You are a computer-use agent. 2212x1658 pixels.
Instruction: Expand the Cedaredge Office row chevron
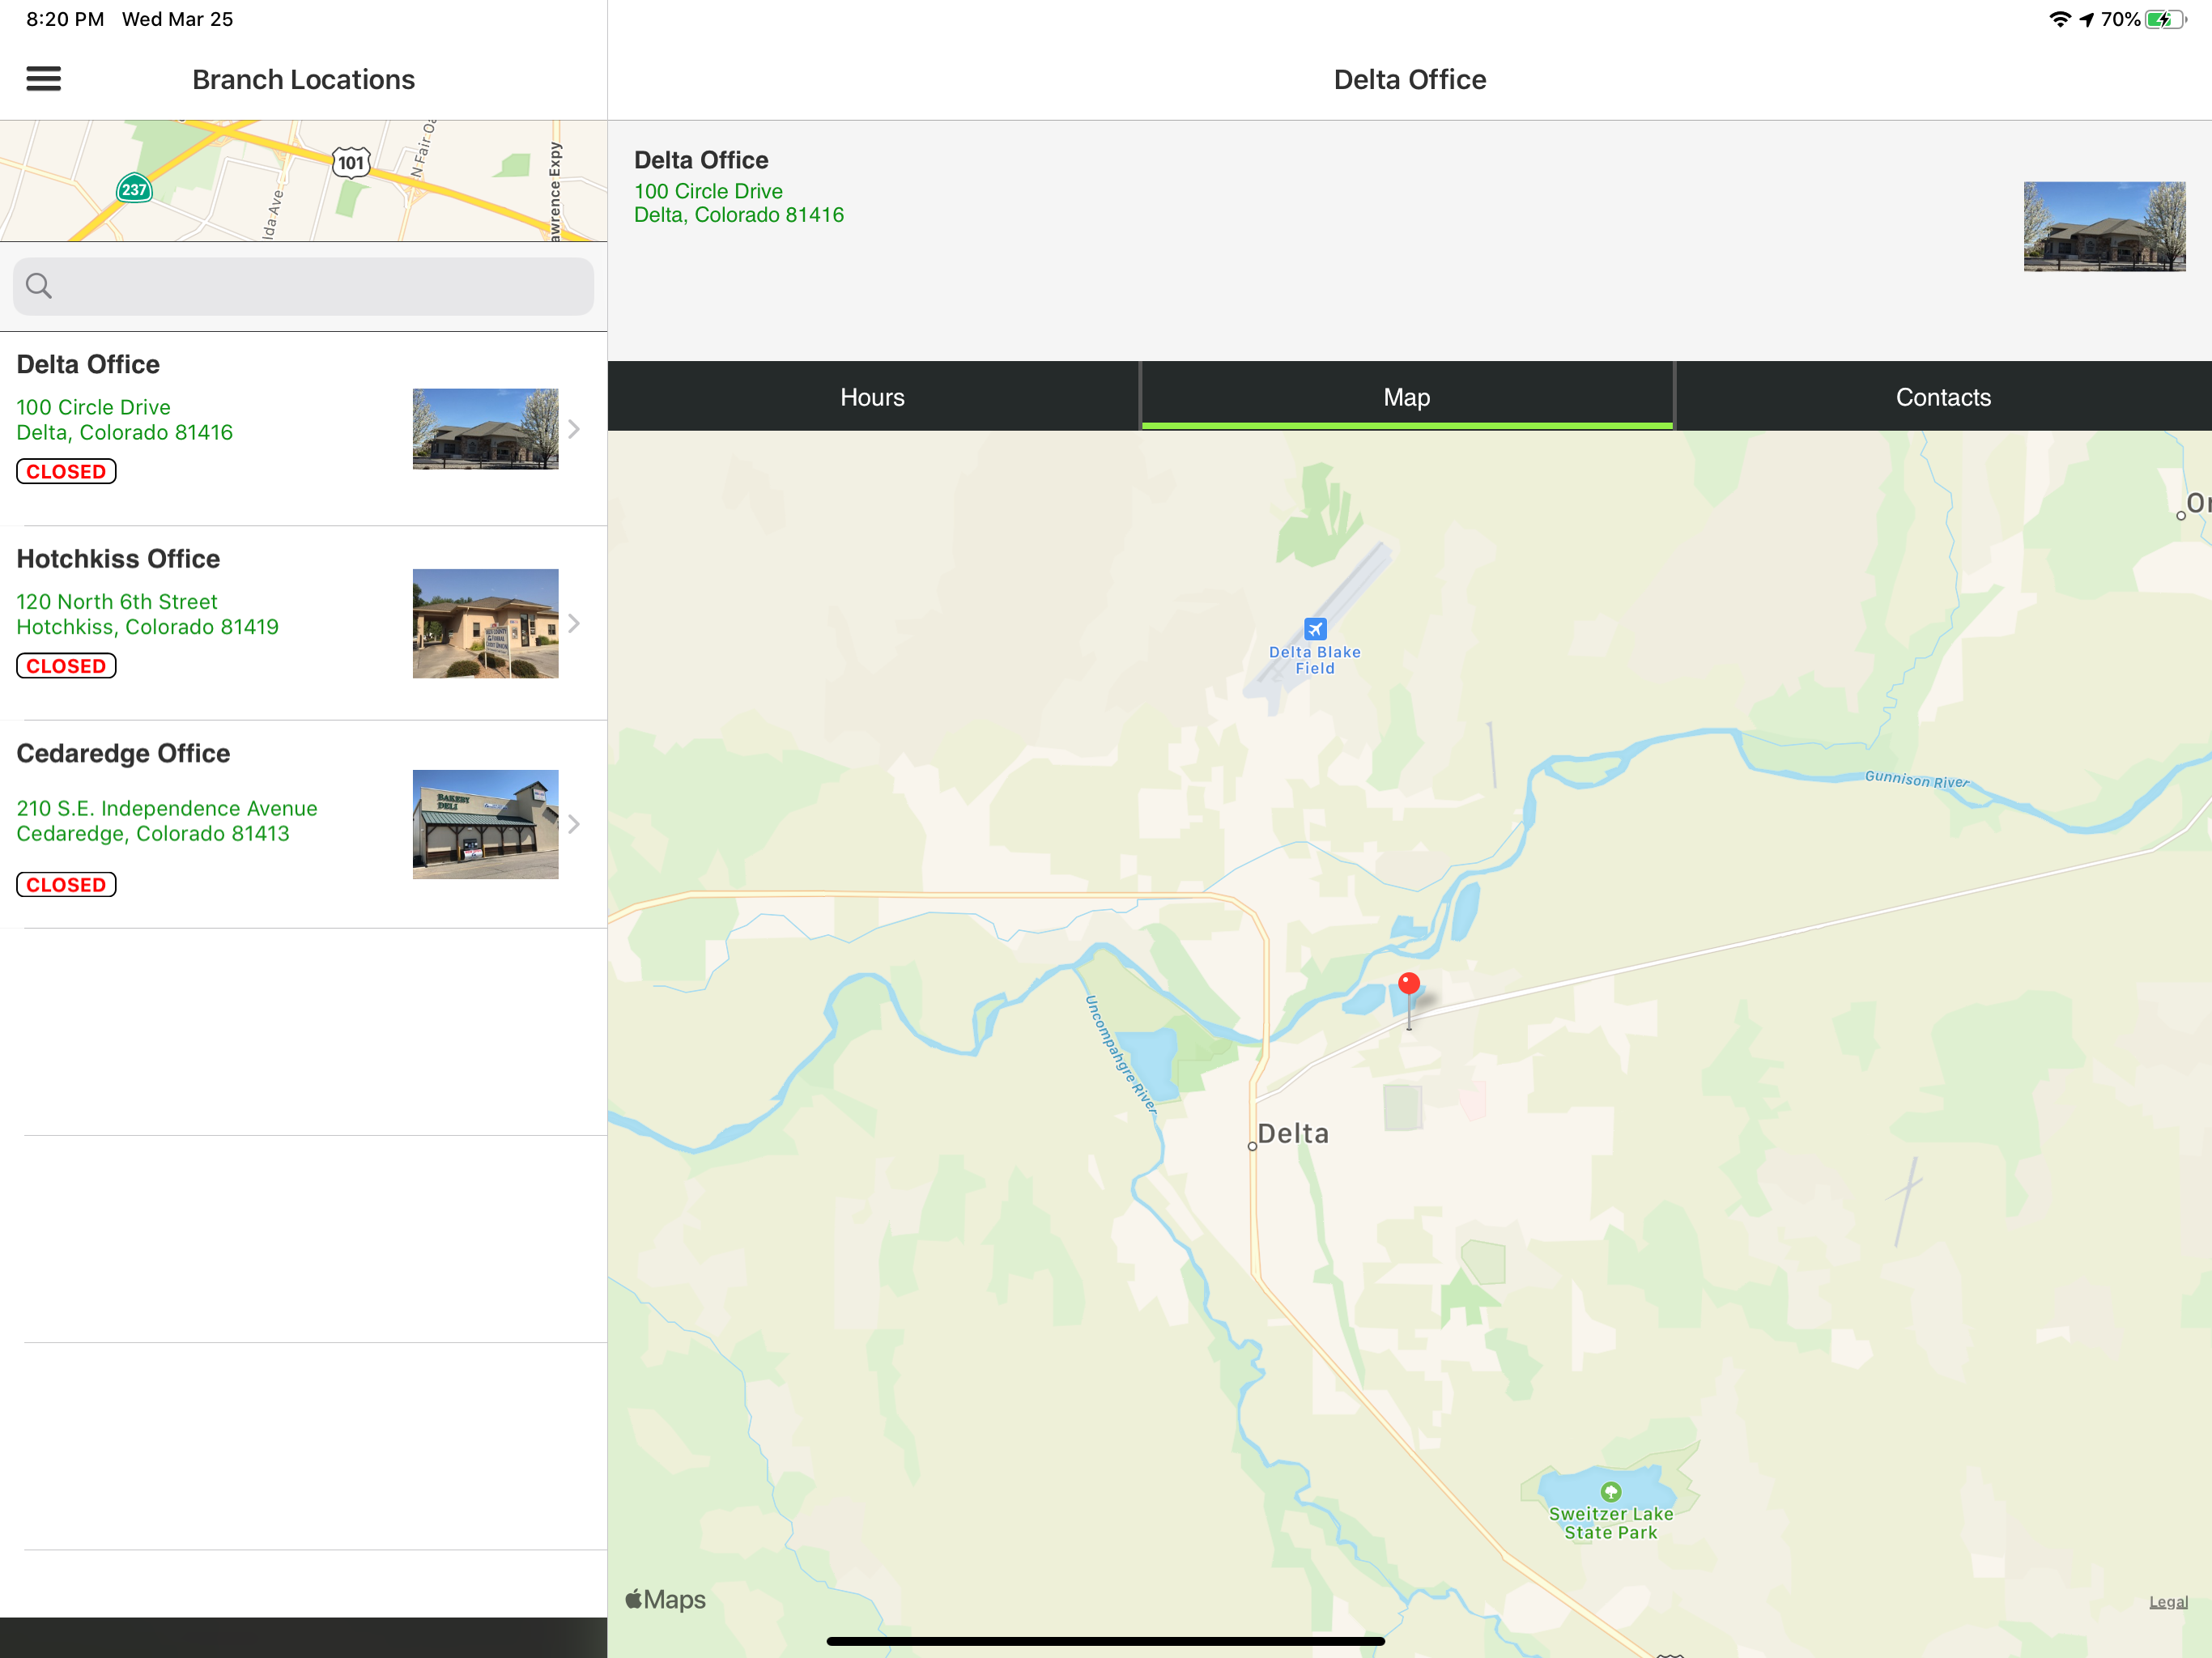pos(574,824)
